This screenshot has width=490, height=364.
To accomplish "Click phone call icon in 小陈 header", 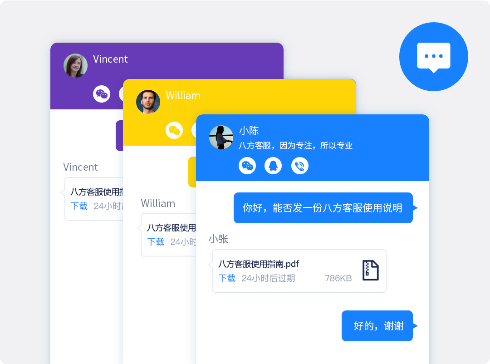I will pos(300,166).
